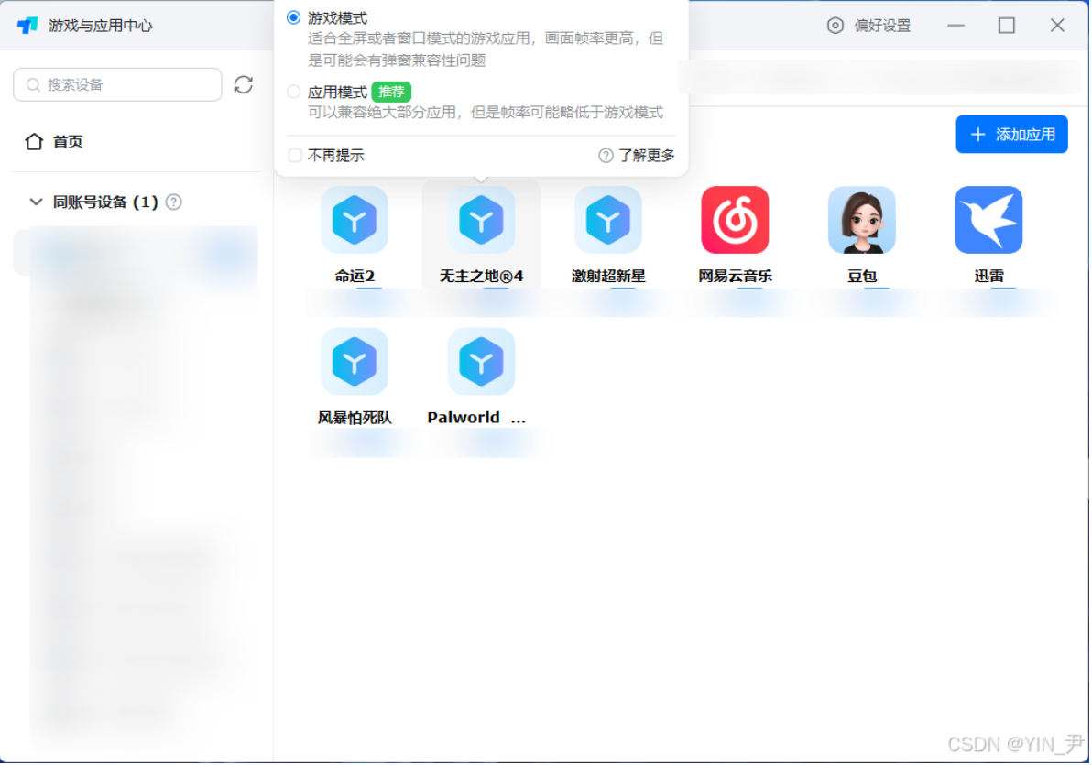Open the 激射超新星 app icon

click(608, 220)
